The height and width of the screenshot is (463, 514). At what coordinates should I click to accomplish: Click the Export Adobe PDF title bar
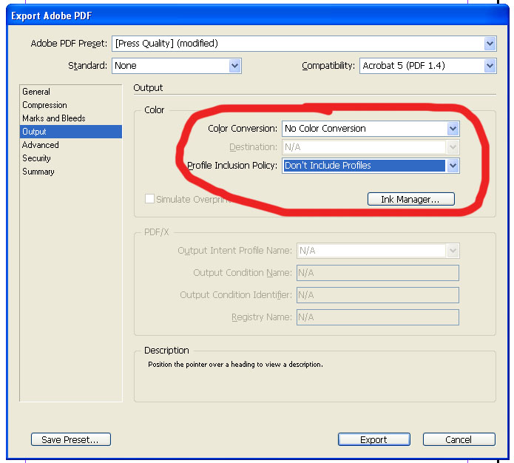257,16
